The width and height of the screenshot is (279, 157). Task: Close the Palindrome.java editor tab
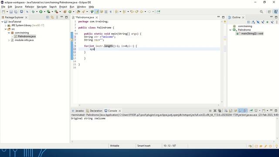pyautogui.click(x=97, y=17)
